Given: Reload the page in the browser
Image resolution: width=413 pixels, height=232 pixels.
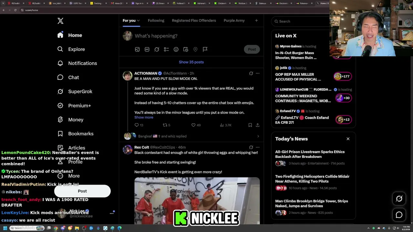Looking at the screenshot, I should tap(15, 10).
